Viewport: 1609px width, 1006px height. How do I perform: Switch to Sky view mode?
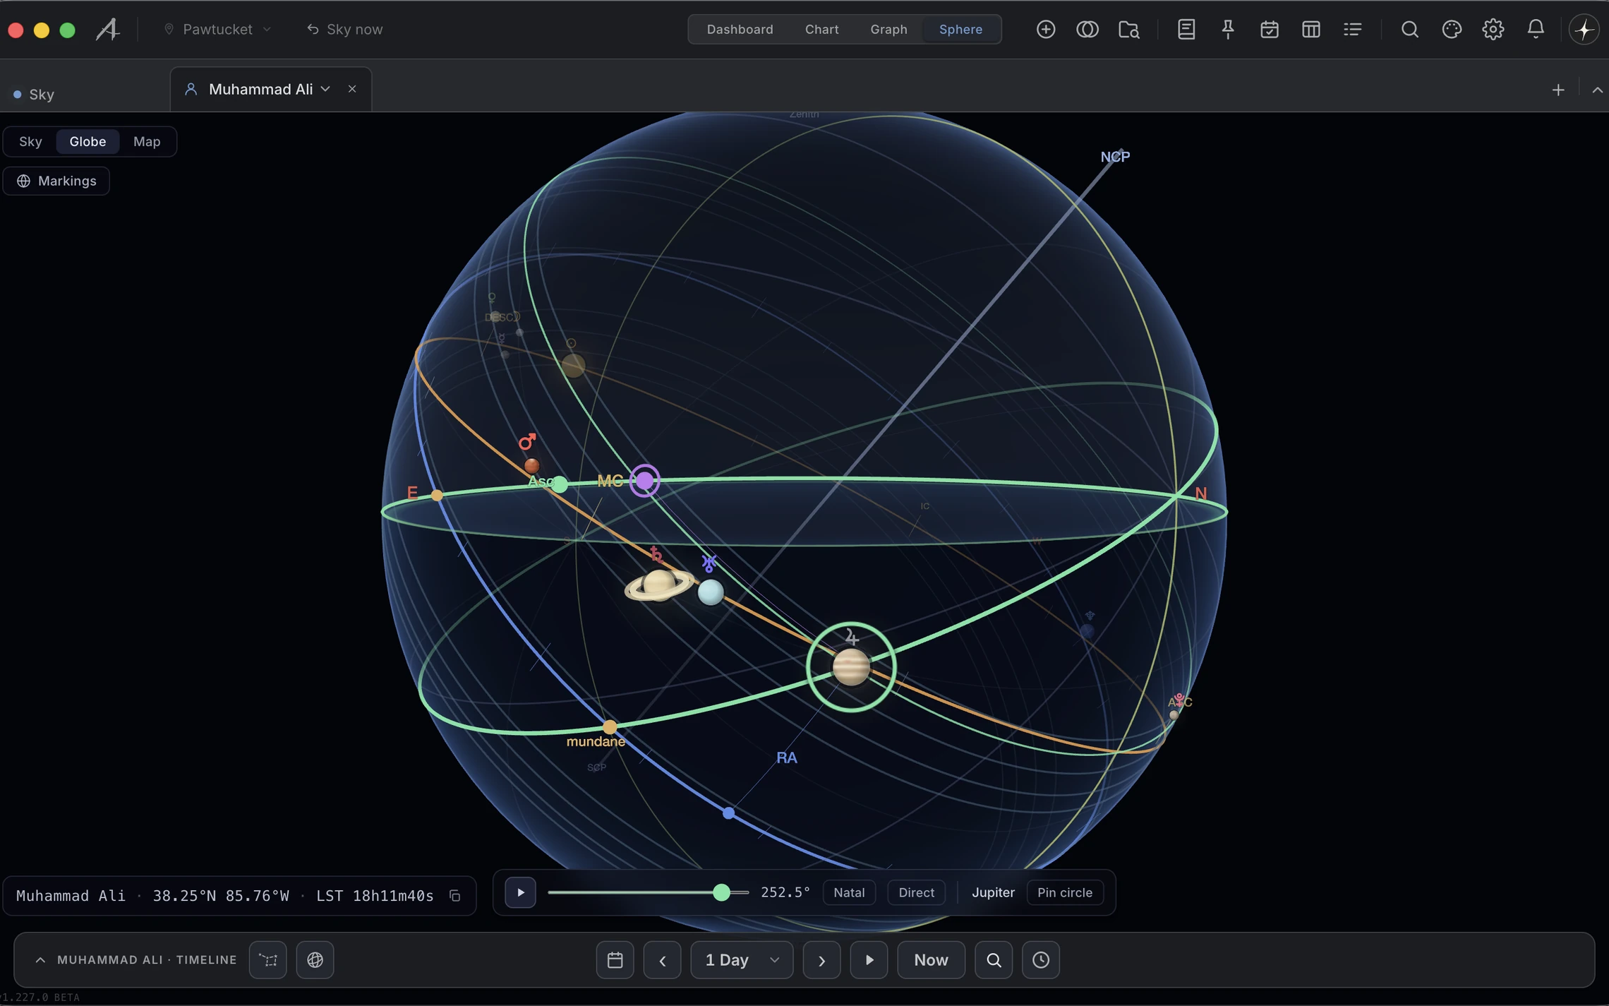point(30,141)
